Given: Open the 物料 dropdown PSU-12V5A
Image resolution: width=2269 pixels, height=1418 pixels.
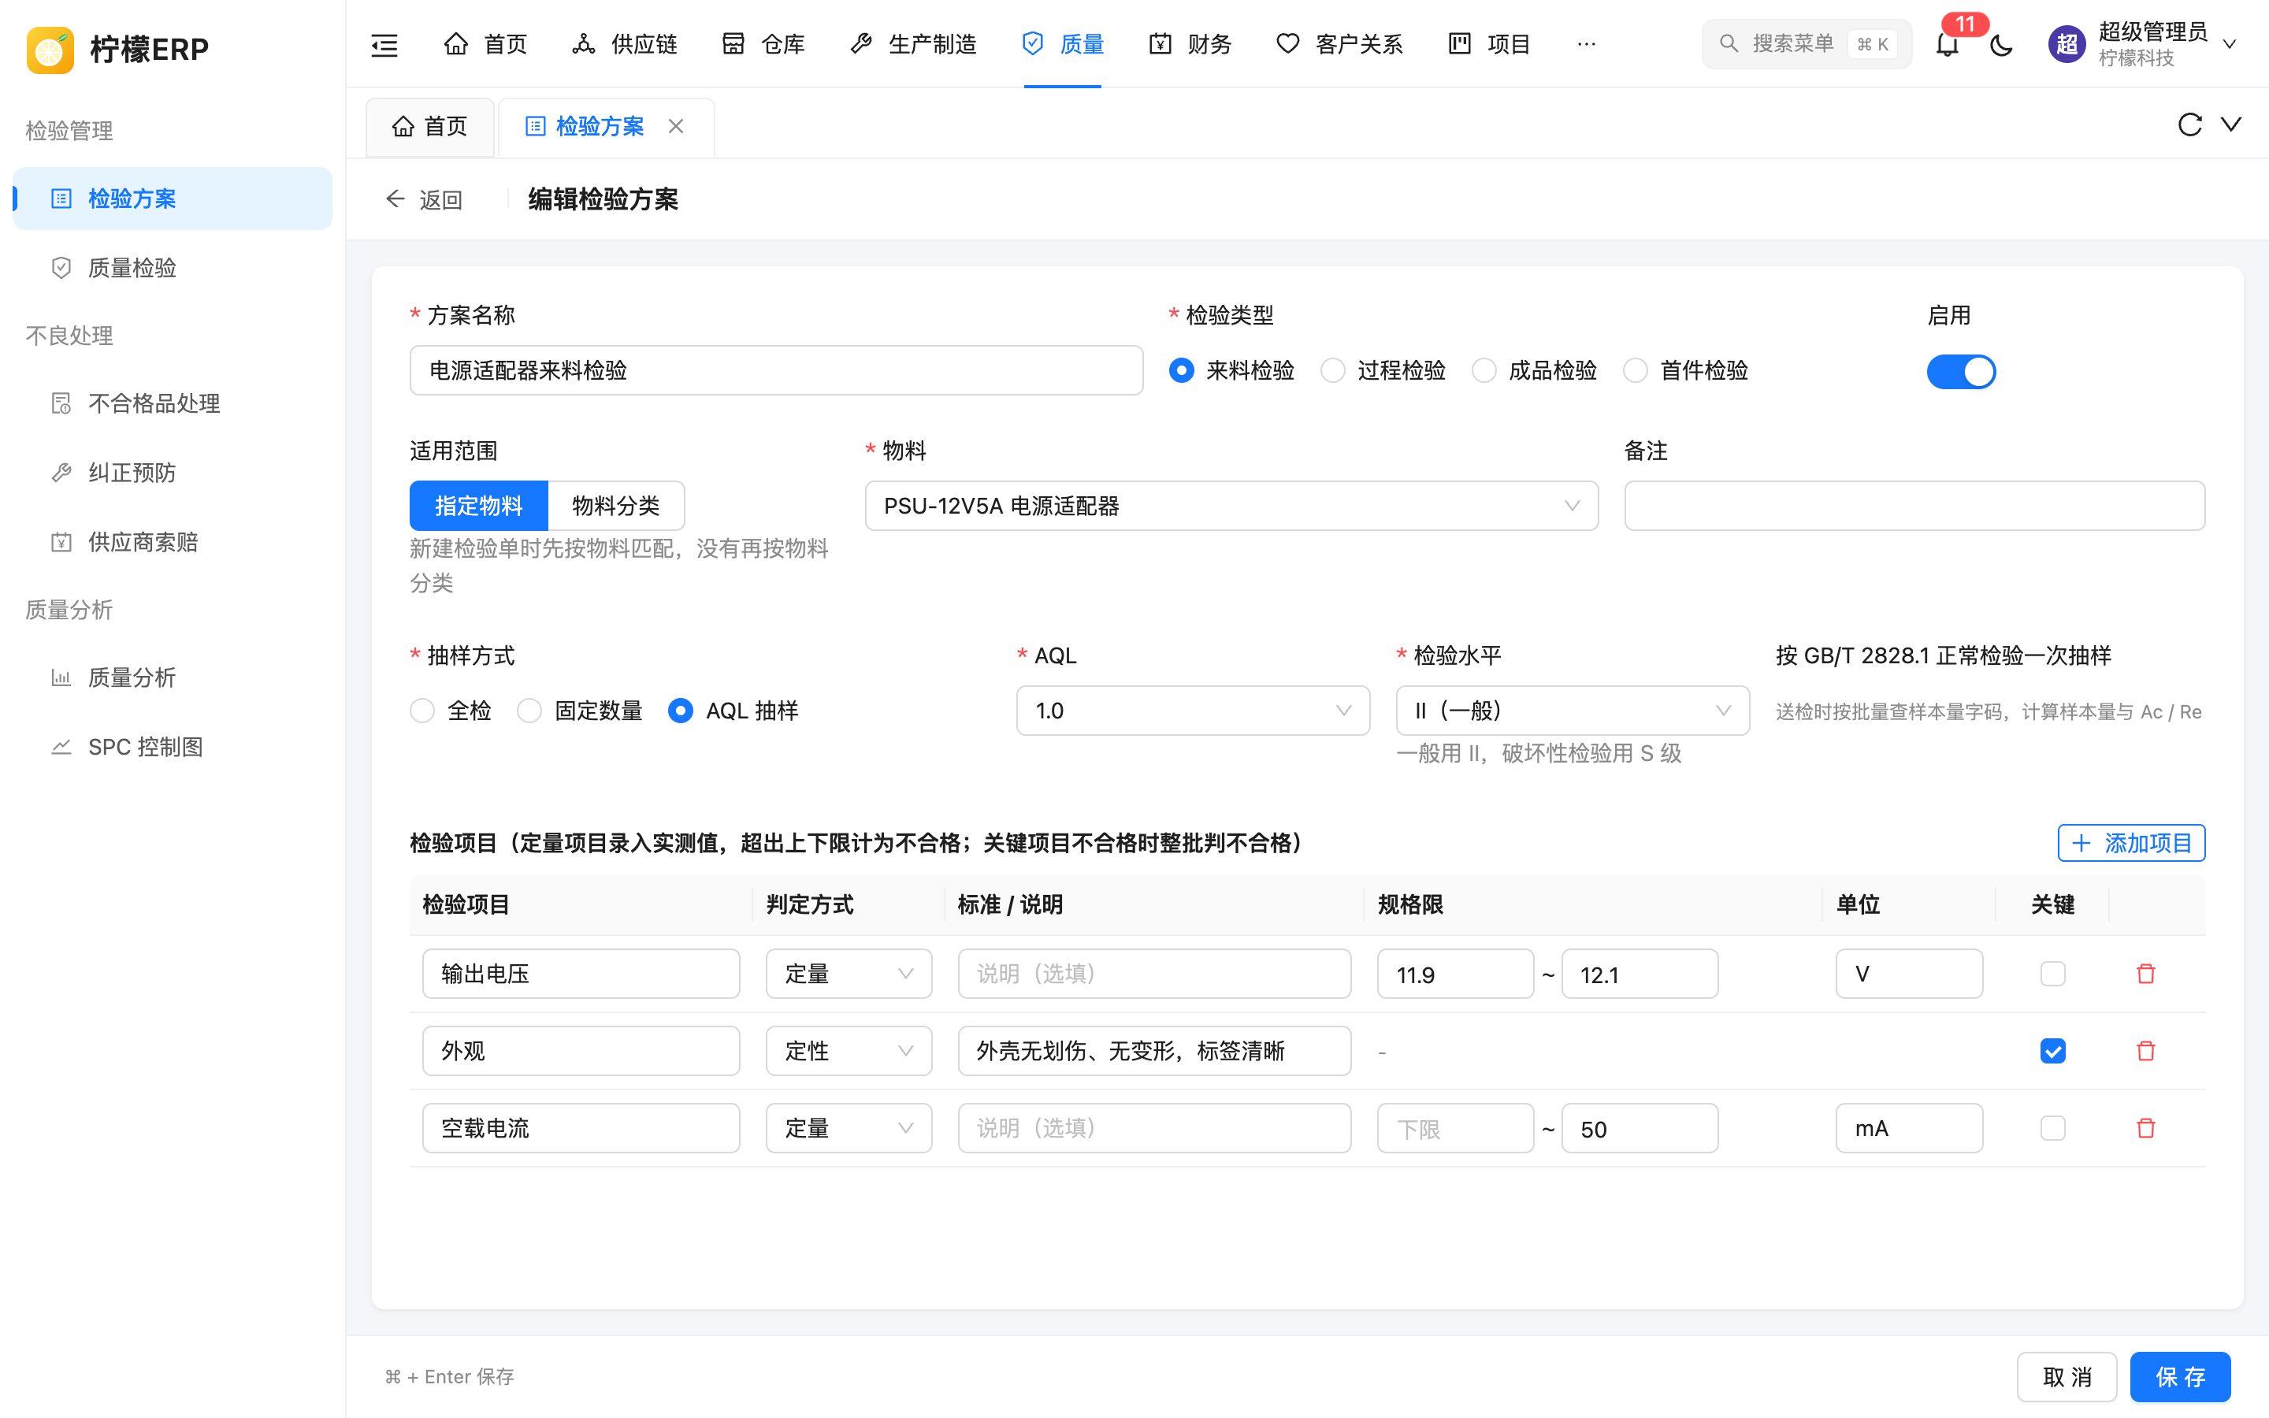Looking at the screenshot, I should (1231, 507).
